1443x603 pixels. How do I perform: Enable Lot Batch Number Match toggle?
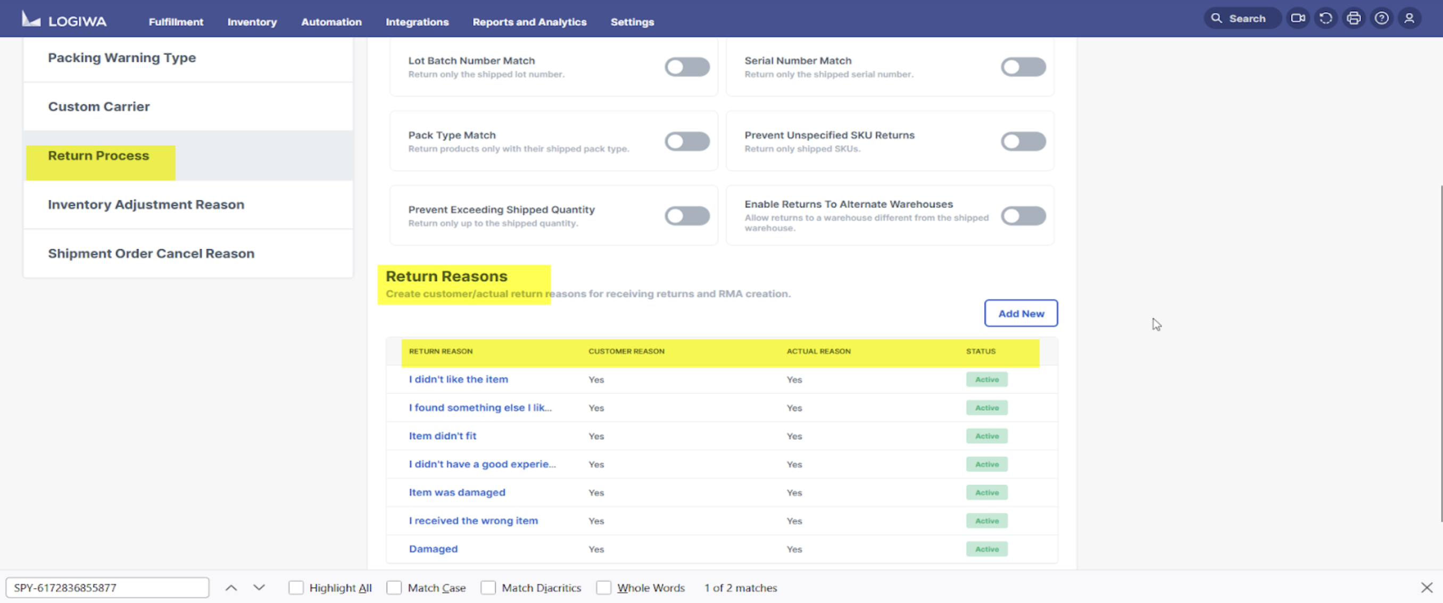click(687, 67)
